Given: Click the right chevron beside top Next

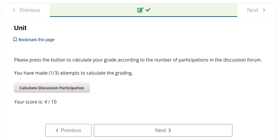Looking at the screenshot, I should pos(264,10).
